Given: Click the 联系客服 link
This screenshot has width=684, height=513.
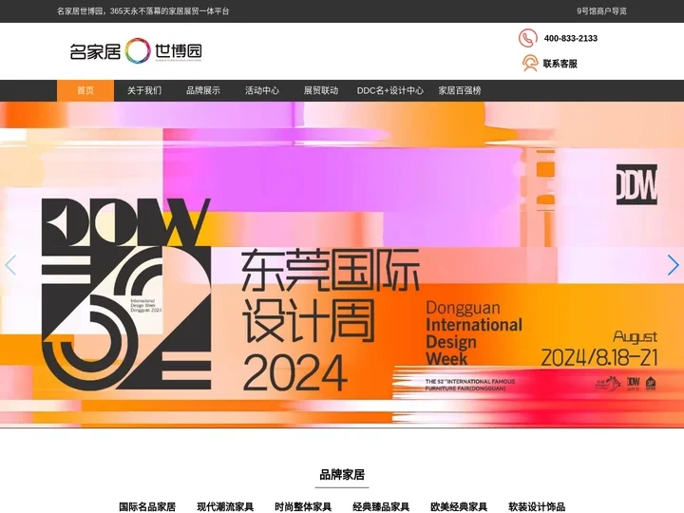Looking at the screenshot, I should [x=560, y=64].
